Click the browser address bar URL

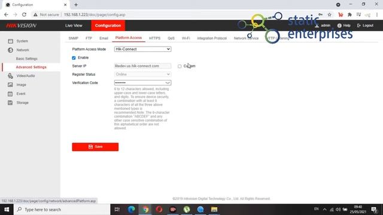[x=95, y=14]
